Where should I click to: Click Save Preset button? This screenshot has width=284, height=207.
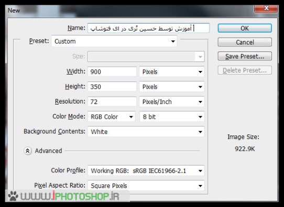(x=245, y=56)
